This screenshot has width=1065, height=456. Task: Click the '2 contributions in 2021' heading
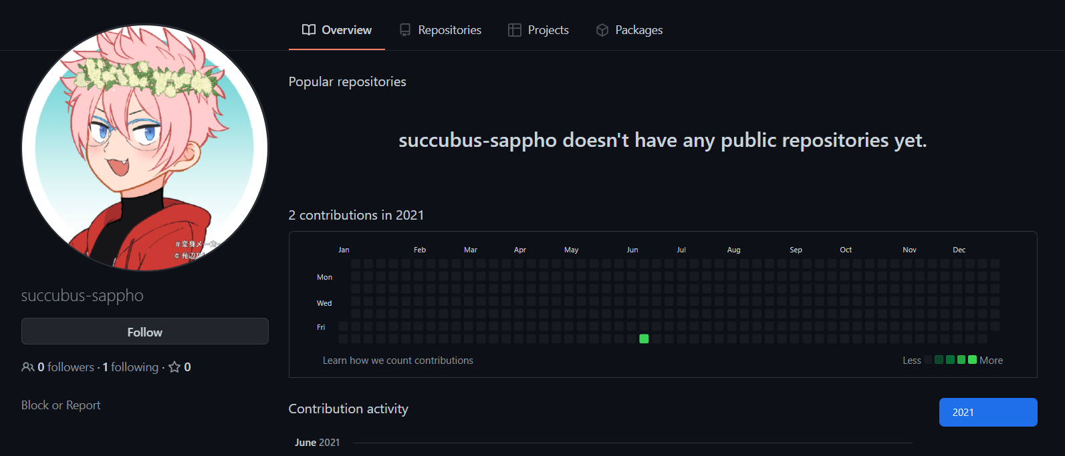[x=356, y=215]
